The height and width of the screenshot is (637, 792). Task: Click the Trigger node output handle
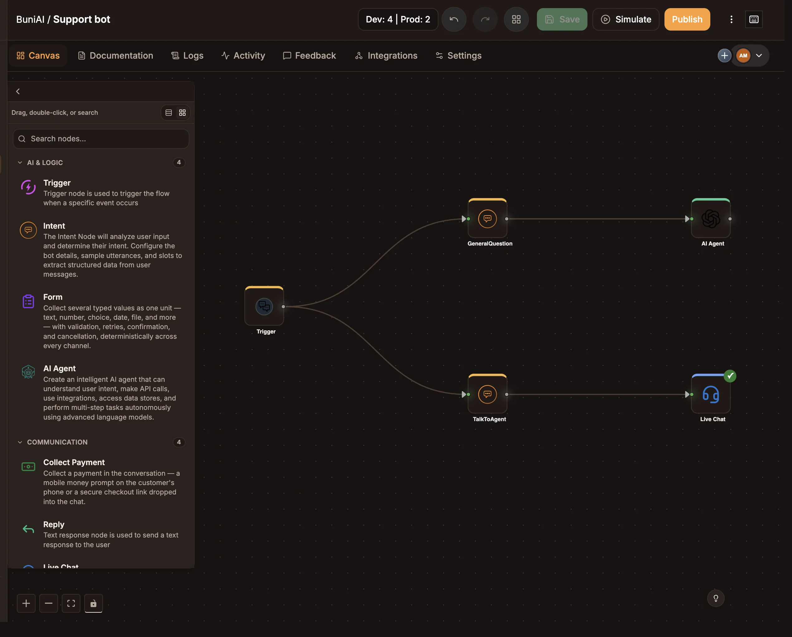[283, 306]
